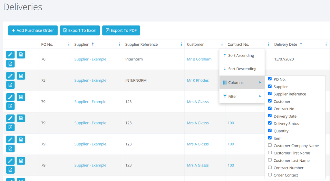The height and width of the screenshot is (181, 330).
Task: Click the pencil edit icon for PO 70
Action: (x=10, y=55)
